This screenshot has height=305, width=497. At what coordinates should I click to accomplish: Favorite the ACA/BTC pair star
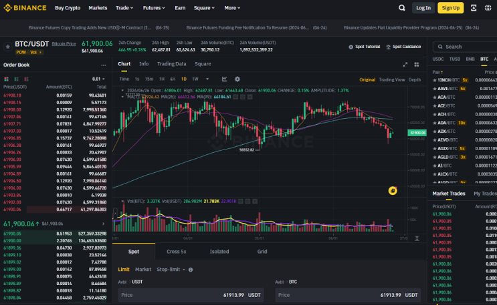(435, 97)
